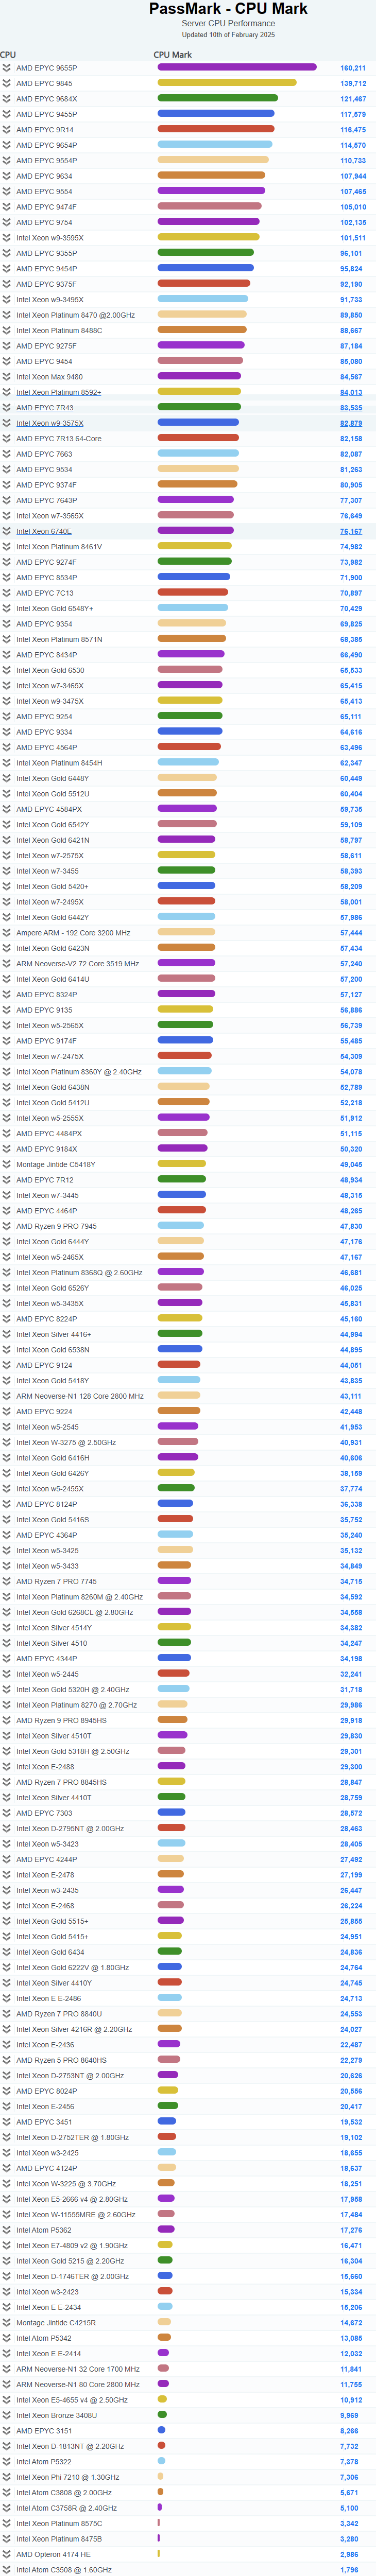The image size is (376, 2576).
Task: Click the purple bar for AMD EPYC 9655P
Action: (x=236, y=68)
